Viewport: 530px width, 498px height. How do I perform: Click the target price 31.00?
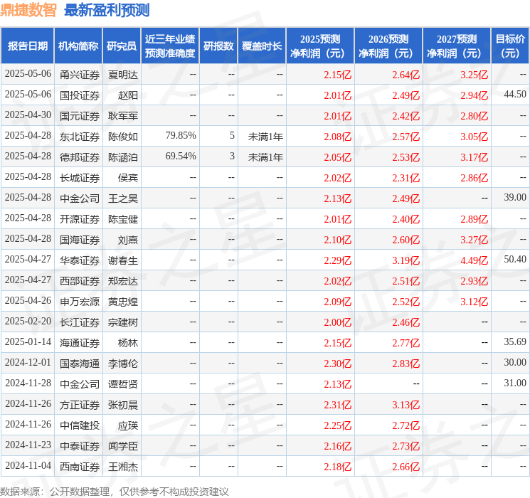point(515,383)
